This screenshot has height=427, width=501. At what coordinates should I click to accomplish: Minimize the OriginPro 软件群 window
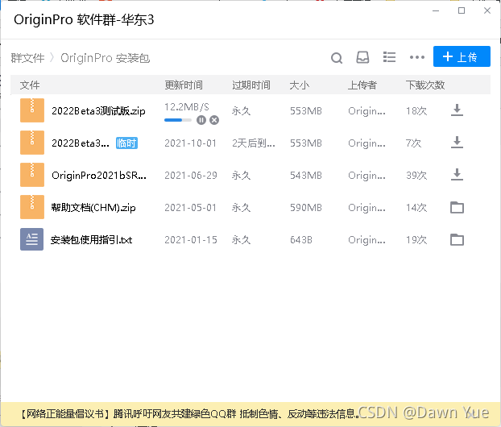[x=436, y=10]
